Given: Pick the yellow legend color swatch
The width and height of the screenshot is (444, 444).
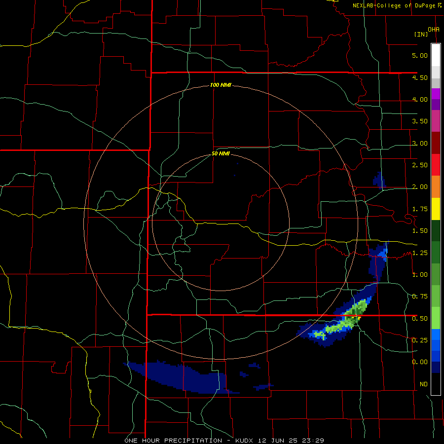Looking at the screenshot, I should pos(436,209).
